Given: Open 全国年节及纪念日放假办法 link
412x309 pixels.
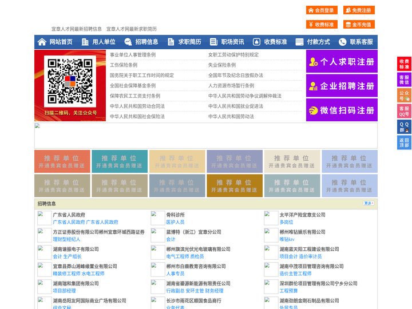Looking at the screenshot, I should pos(236,75).
